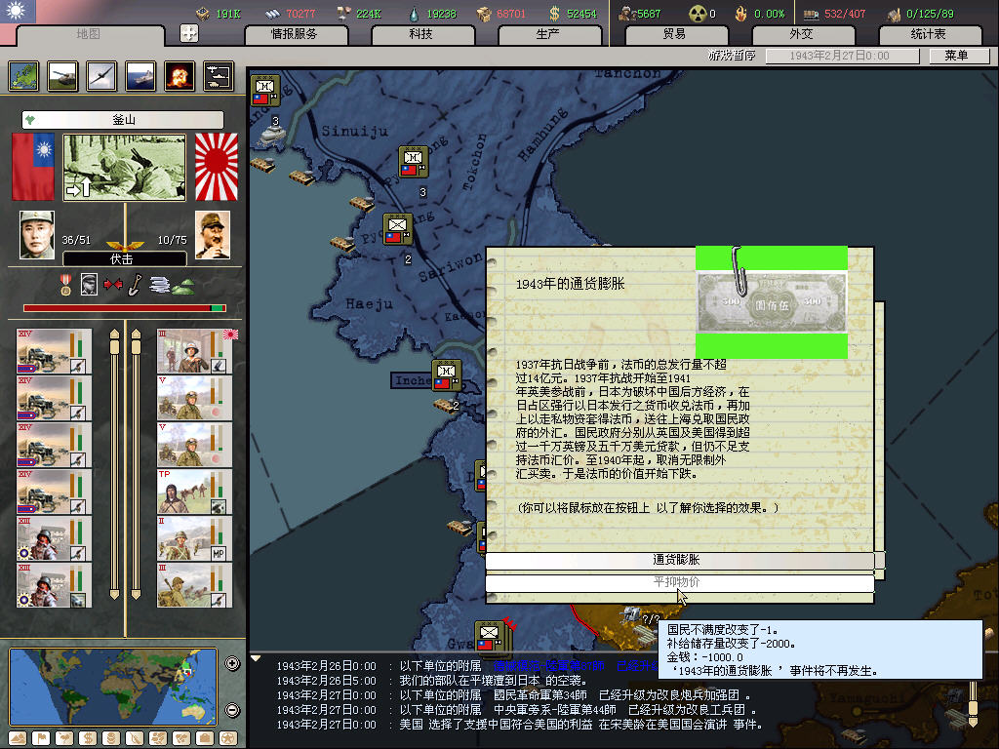Click the truck transport capacity icon
The image size is (999, 749).
tap(811, 14)
